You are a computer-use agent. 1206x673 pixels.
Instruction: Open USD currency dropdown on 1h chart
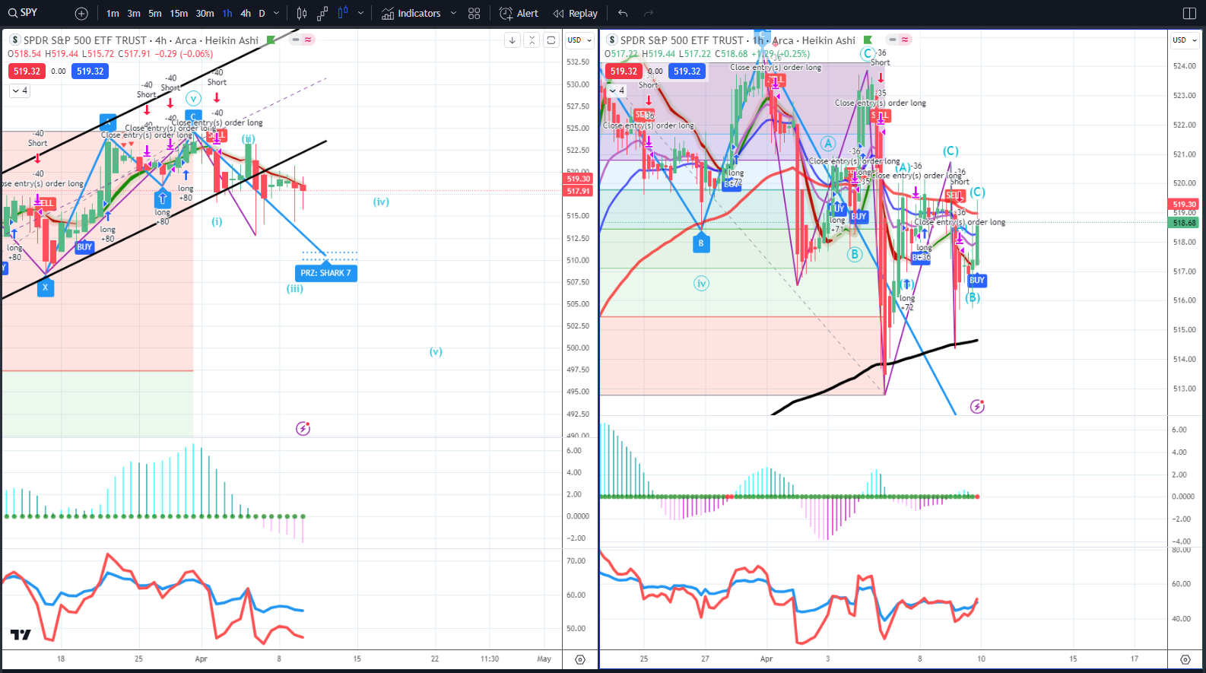[1184, 40]
